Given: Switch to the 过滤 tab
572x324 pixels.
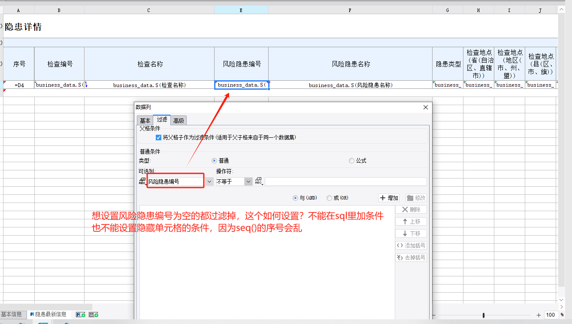Looking at the screenshot, I should 162,120.
